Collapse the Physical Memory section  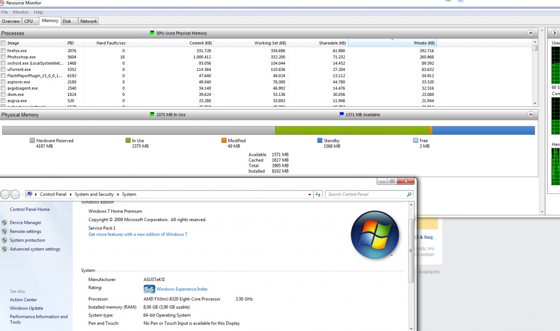tap(531, 115)
